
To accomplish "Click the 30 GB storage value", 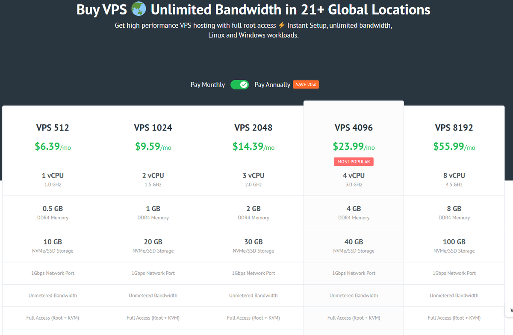I will tap(254, 242).
